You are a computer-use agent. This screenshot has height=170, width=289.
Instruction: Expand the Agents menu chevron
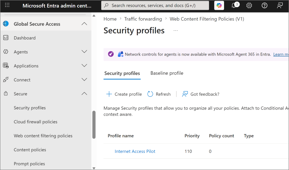click(84, 52)
